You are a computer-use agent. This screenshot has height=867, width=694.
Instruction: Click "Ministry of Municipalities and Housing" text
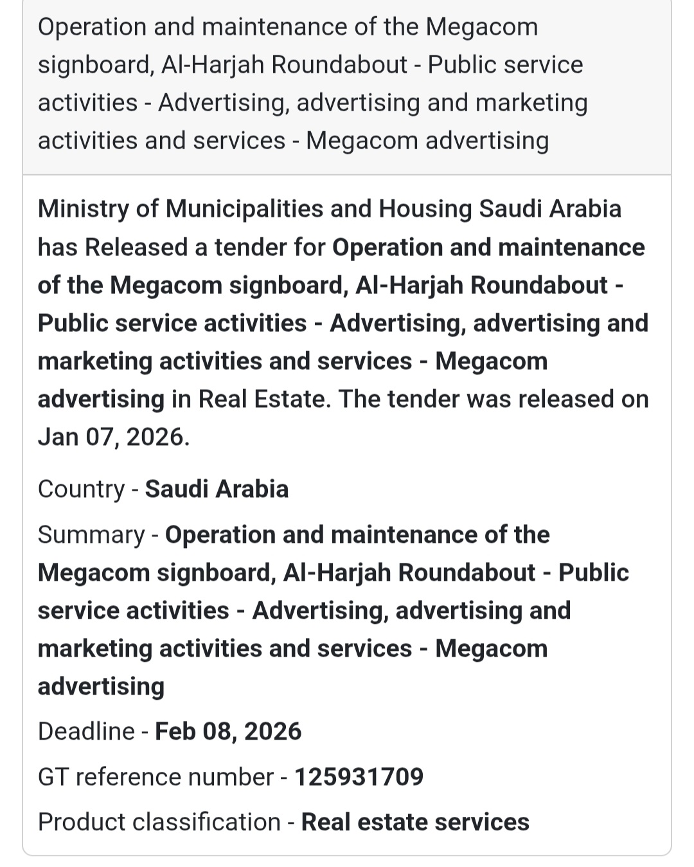click(x=255, y=209)
